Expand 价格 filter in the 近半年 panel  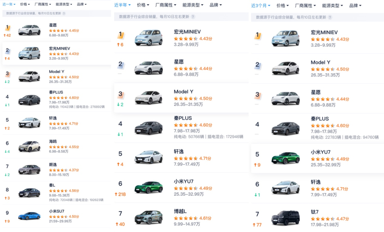143,5
